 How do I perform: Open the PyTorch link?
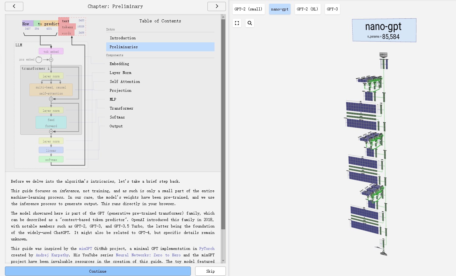tap(207, 249)
